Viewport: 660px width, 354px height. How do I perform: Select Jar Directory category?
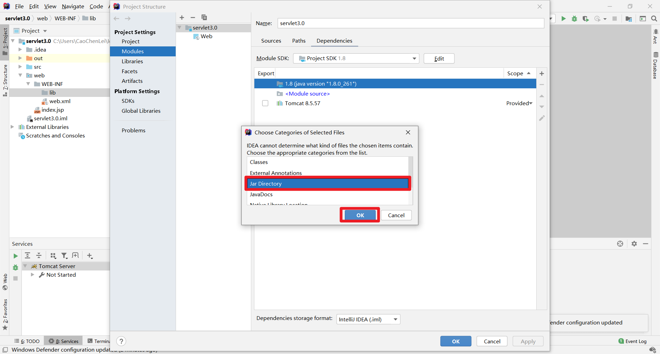click(328, 184)
